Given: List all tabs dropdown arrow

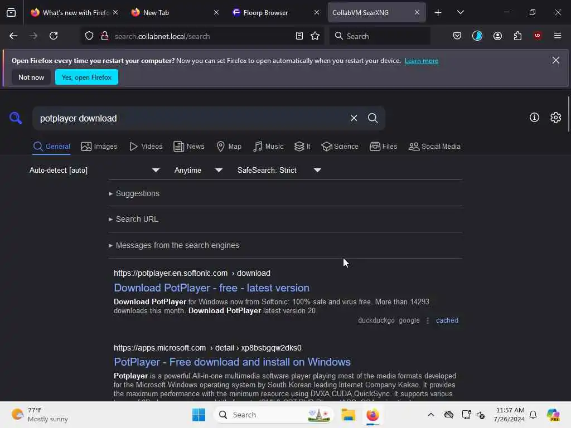Looking at the screenshot, I should coord(460,13).
